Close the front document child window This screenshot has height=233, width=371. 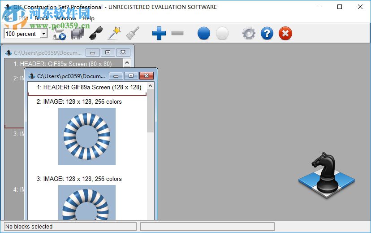click(146, 76)
